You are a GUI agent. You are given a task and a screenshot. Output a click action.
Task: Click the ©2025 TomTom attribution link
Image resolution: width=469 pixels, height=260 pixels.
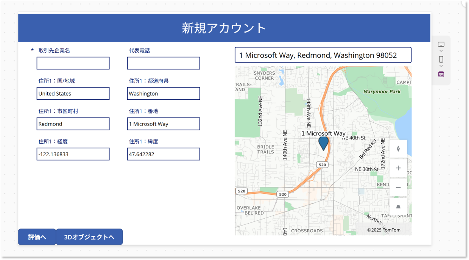[x=383, y=230]
